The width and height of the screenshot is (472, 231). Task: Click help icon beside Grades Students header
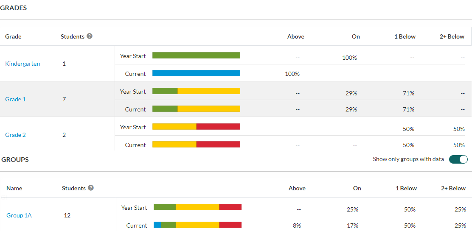[x=90, y=36]
